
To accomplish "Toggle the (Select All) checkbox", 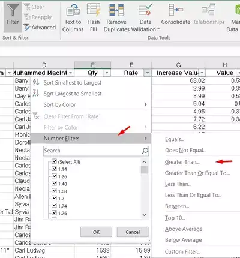I will (x=54, y=161).
